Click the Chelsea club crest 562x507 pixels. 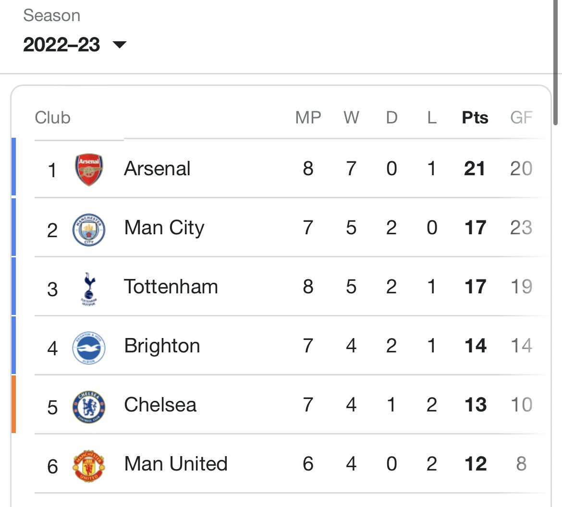[89, 407]
